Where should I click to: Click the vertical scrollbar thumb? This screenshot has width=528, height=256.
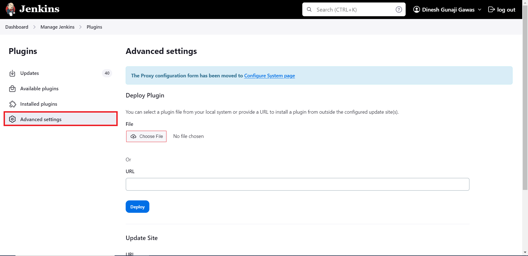(x=525, y=98)
